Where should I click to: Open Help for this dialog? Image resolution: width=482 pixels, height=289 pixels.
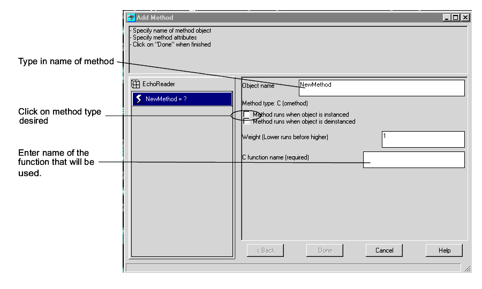pos(444,250)
